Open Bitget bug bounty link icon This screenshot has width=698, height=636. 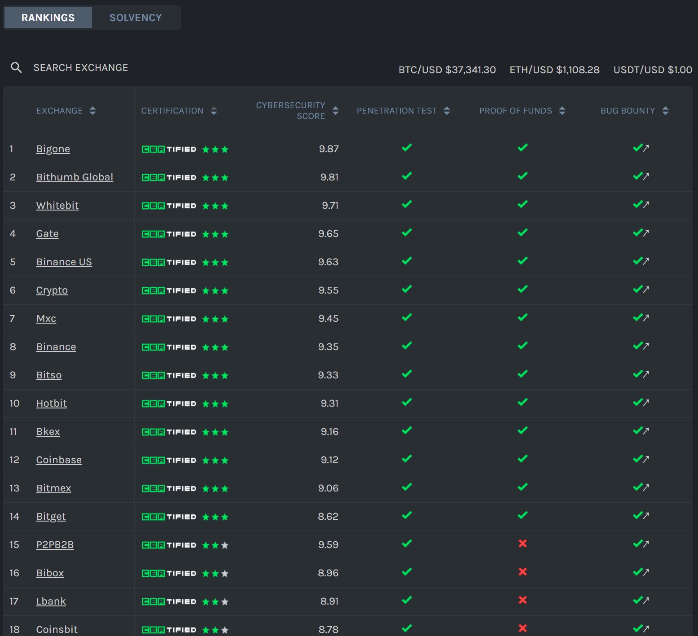pyautogui.click(x=646, y=516)
